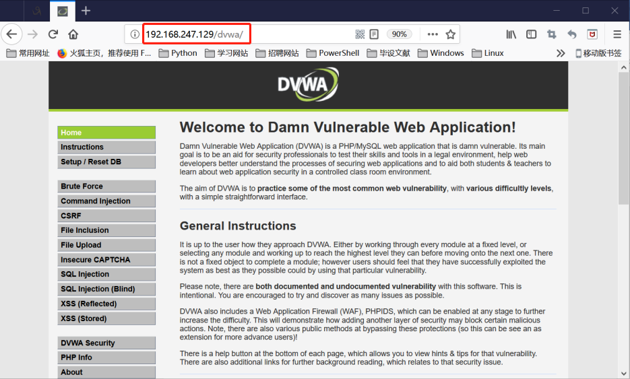Open the browser home page icon

(73, 34)
